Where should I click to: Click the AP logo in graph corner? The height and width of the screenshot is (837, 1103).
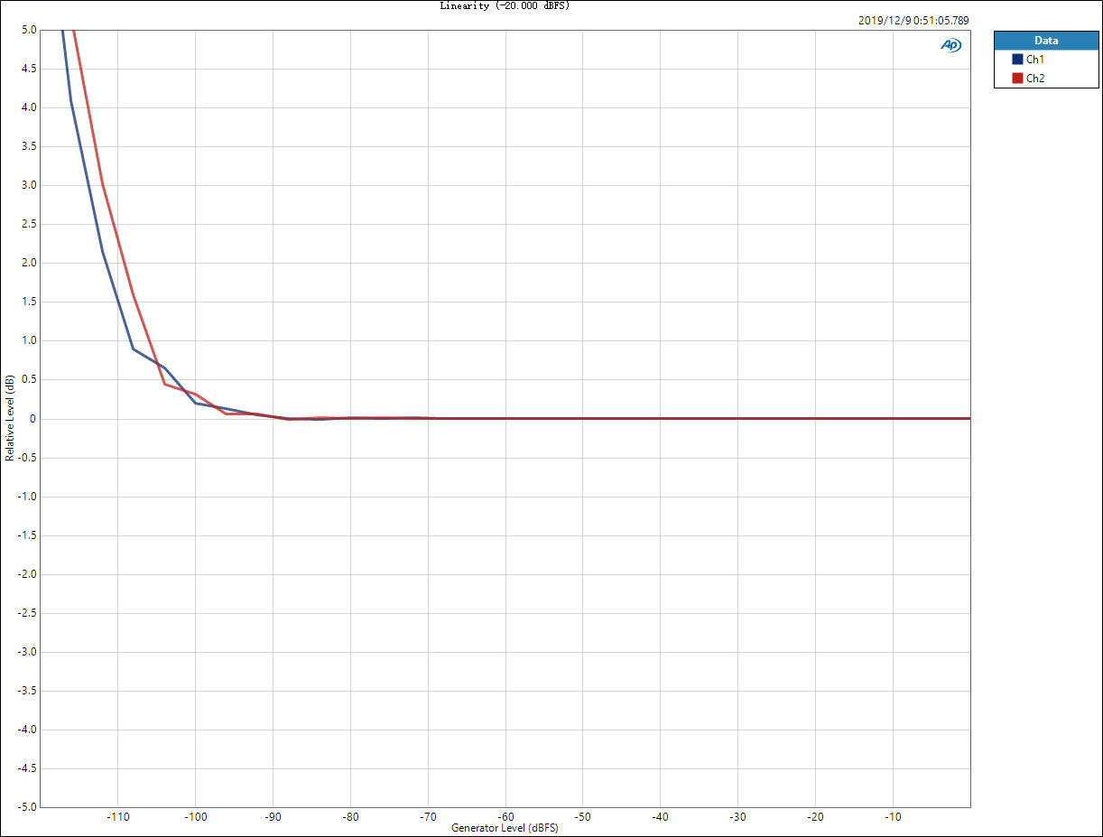[950, 45]
